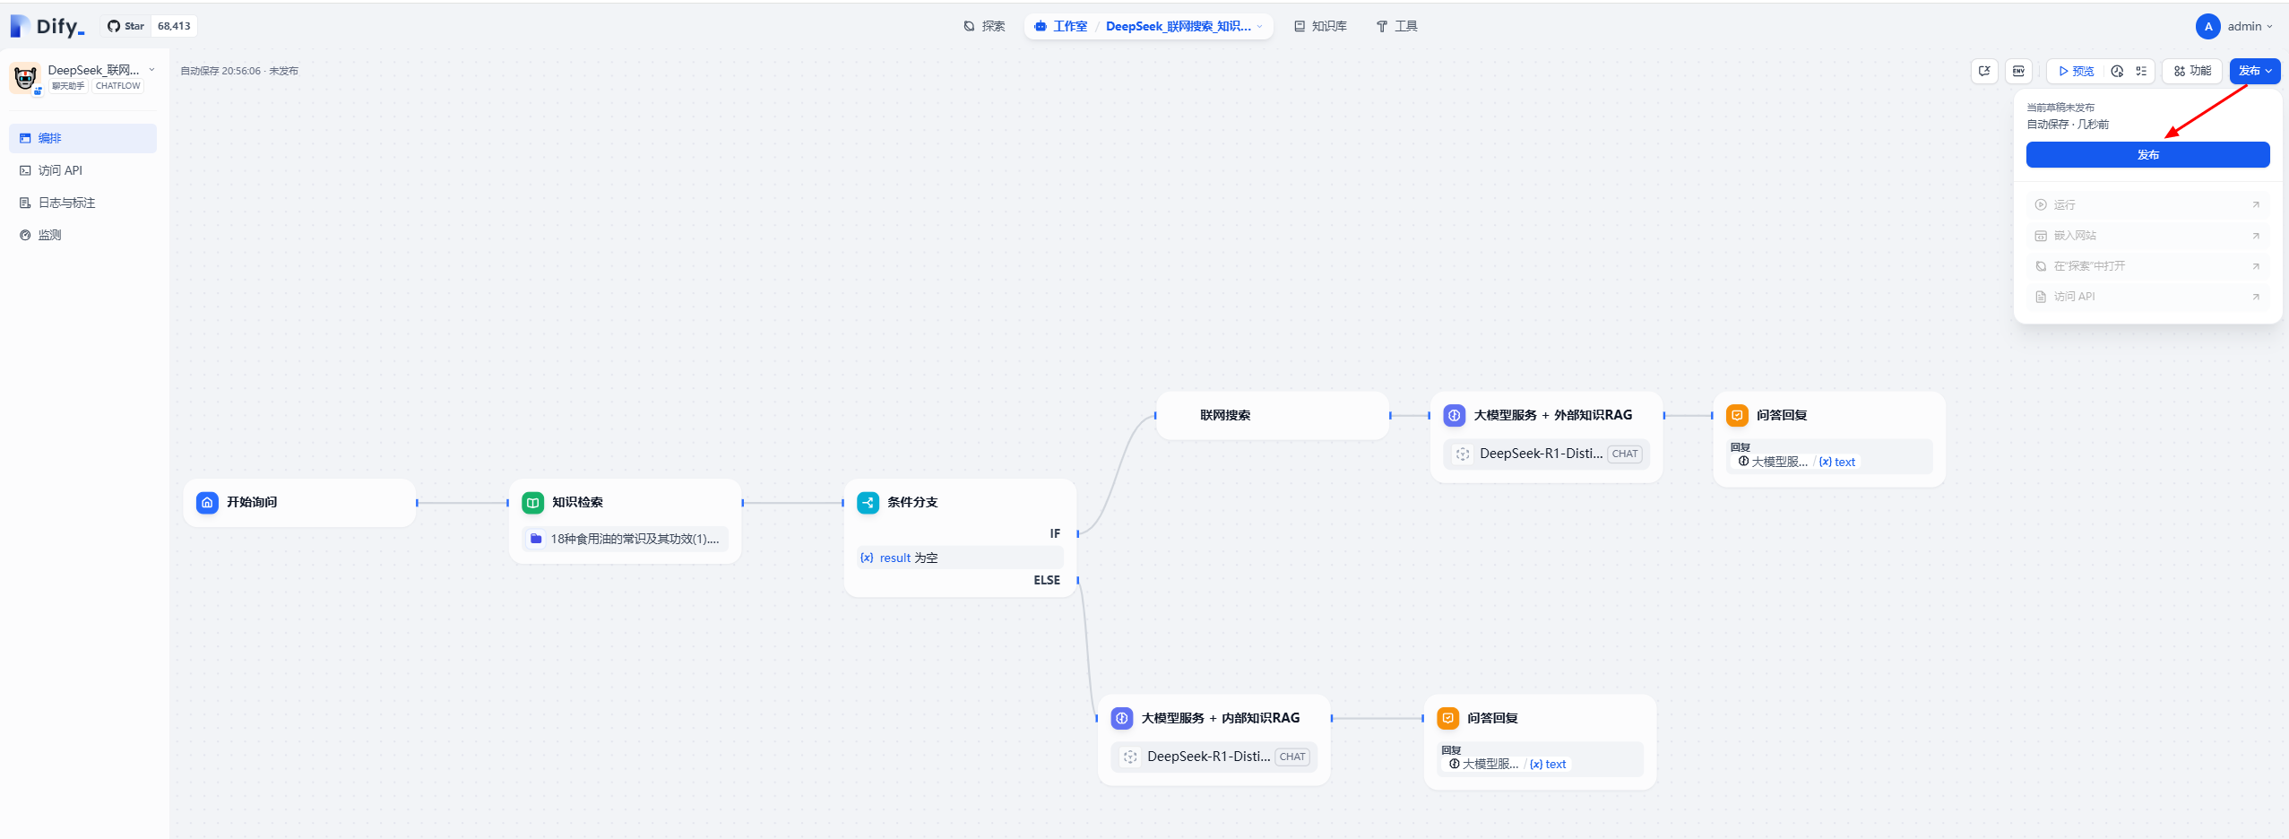Screen dimensions: 2289x839
Task: Click 运行 in the publish panel
Action: point(2147,204)
